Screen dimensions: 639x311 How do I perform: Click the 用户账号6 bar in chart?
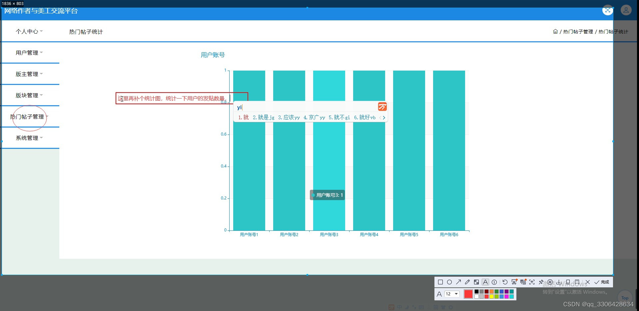tap(449, 150)
